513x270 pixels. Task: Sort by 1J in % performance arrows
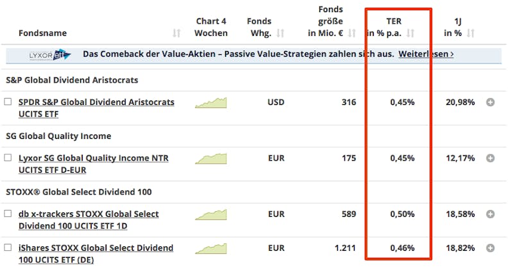(x=471, y=33)
